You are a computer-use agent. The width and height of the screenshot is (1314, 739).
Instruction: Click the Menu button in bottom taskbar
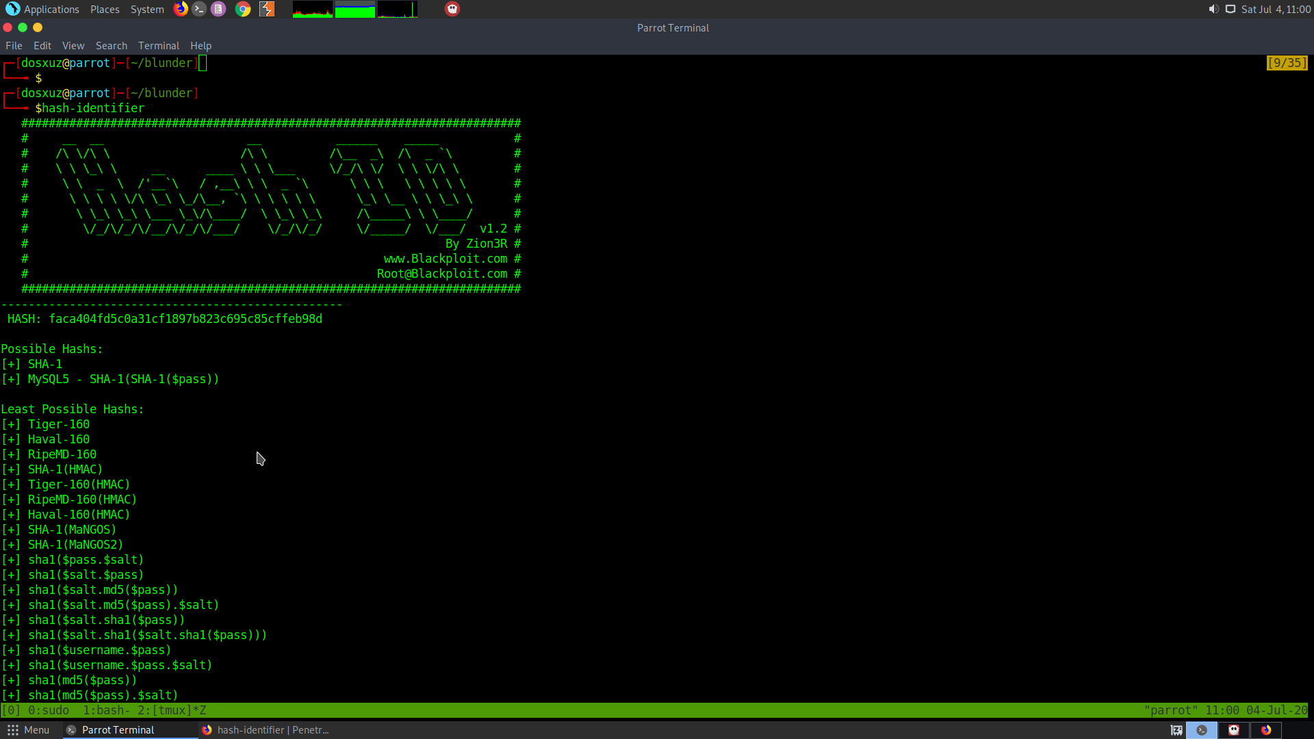pos(29,730)
